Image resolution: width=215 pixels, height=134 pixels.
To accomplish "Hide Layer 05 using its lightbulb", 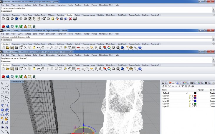I will [190, 106].
